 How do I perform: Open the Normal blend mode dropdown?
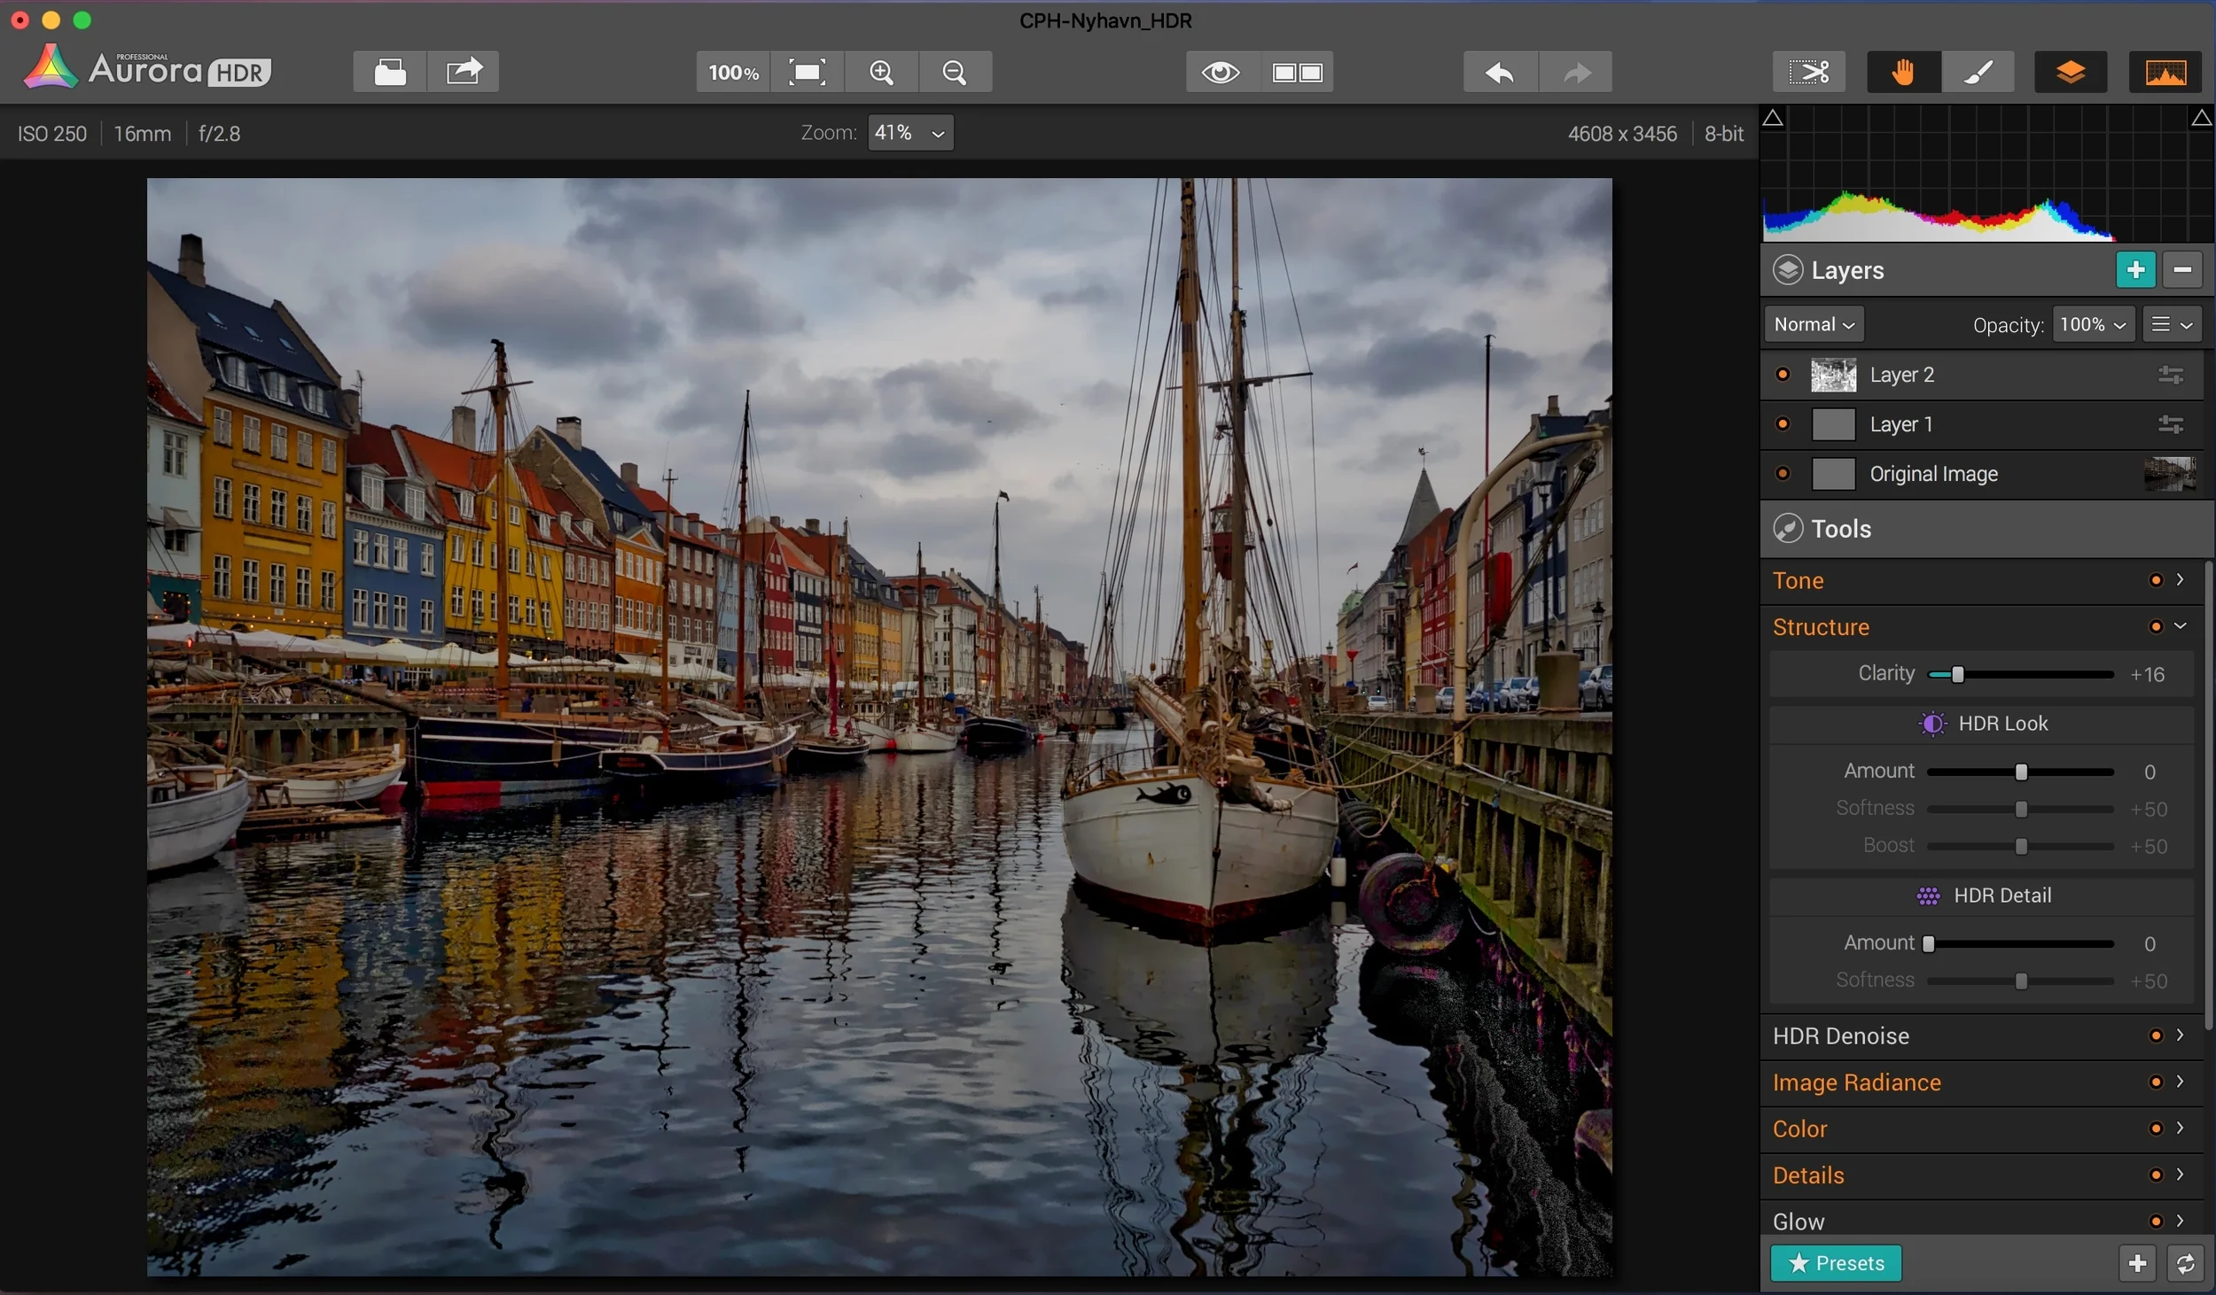pyautogui.click(x=1814, y=325)
